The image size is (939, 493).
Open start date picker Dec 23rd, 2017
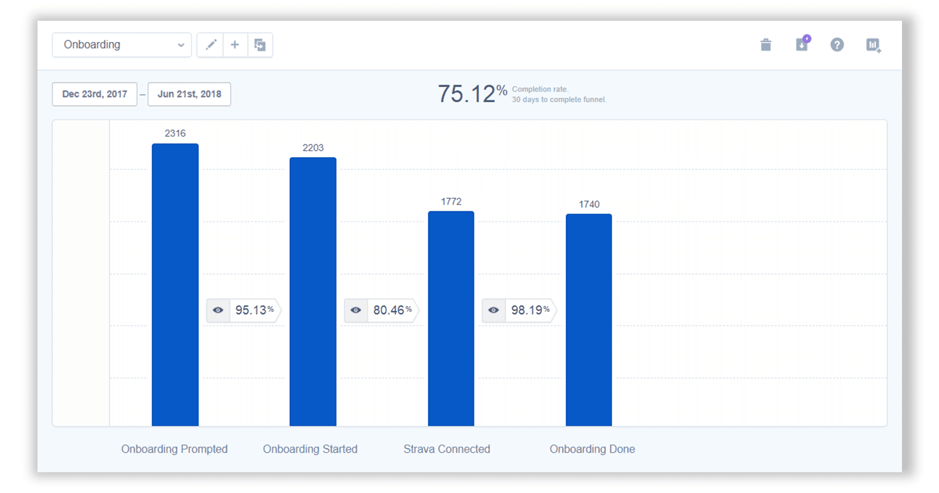click(x=95, y=94)
